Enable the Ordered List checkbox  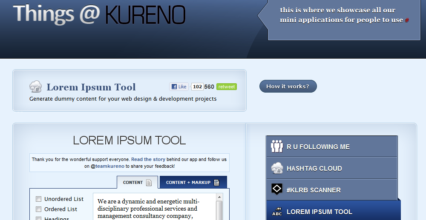tap(39, 209)
